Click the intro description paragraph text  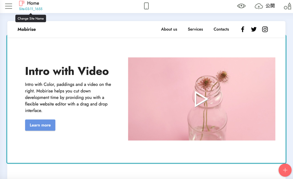pyautogui.click(x=68, y=97)
